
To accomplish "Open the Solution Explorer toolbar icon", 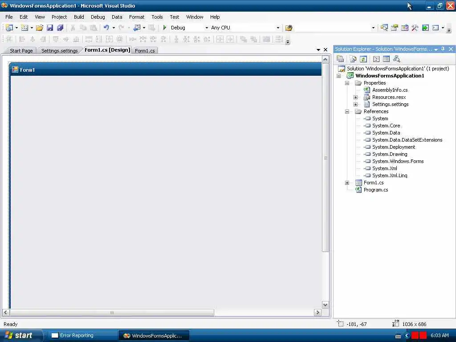I will click(384, 28).
